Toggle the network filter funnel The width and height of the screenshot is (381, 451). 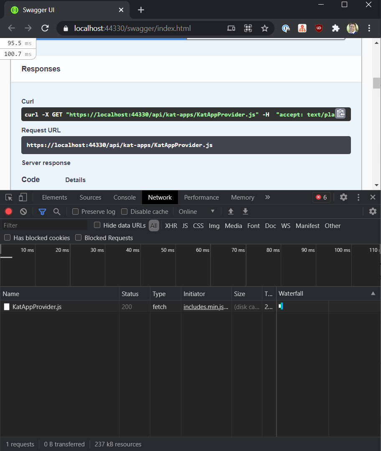click(42, 212)
